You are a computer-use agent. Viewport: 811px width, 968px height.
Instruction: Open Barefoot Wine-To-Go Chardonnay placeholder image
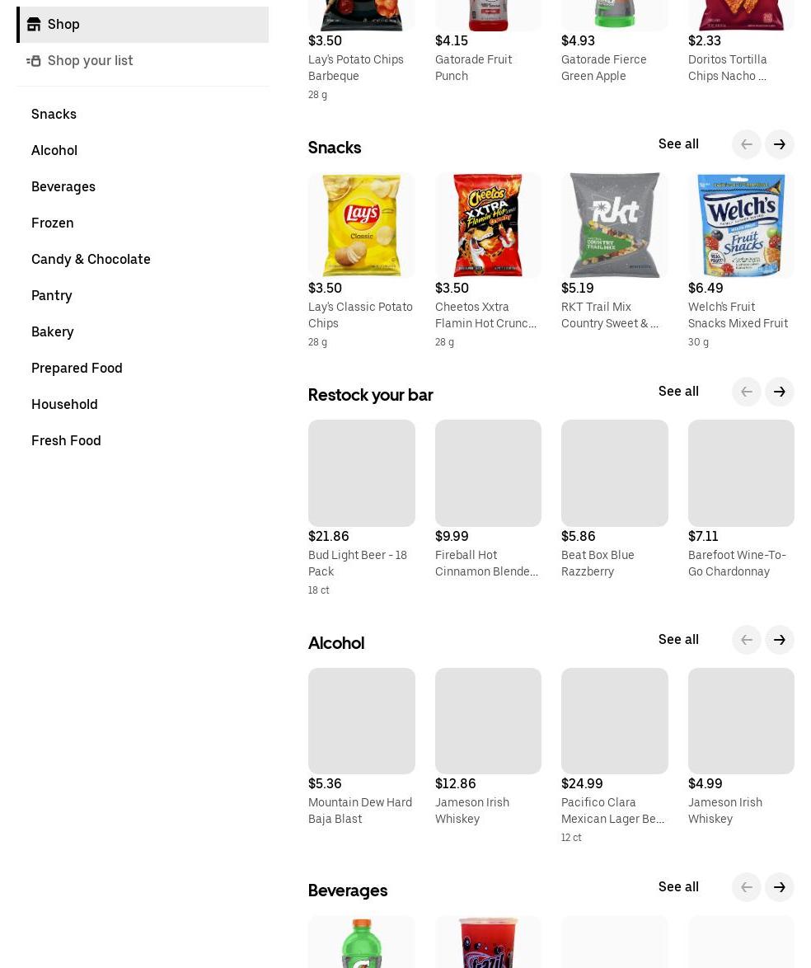[x=741, y=473]
